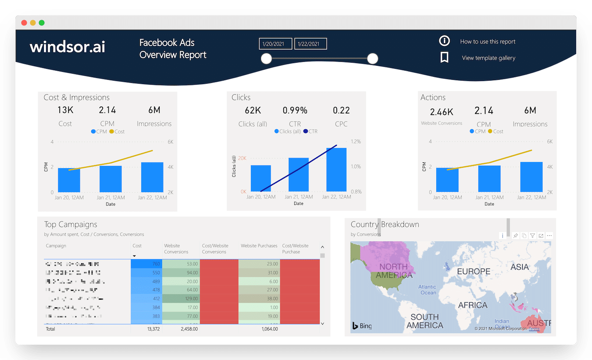Click the cost cell 550
The width and height of the screenshot is (592, 360).
pos(146,272)
